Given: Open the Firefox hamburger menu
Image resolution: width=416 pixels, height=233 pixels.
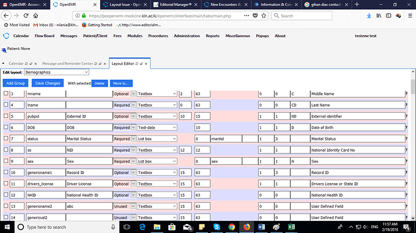Looking at the screenshot, I should point(410,16).
